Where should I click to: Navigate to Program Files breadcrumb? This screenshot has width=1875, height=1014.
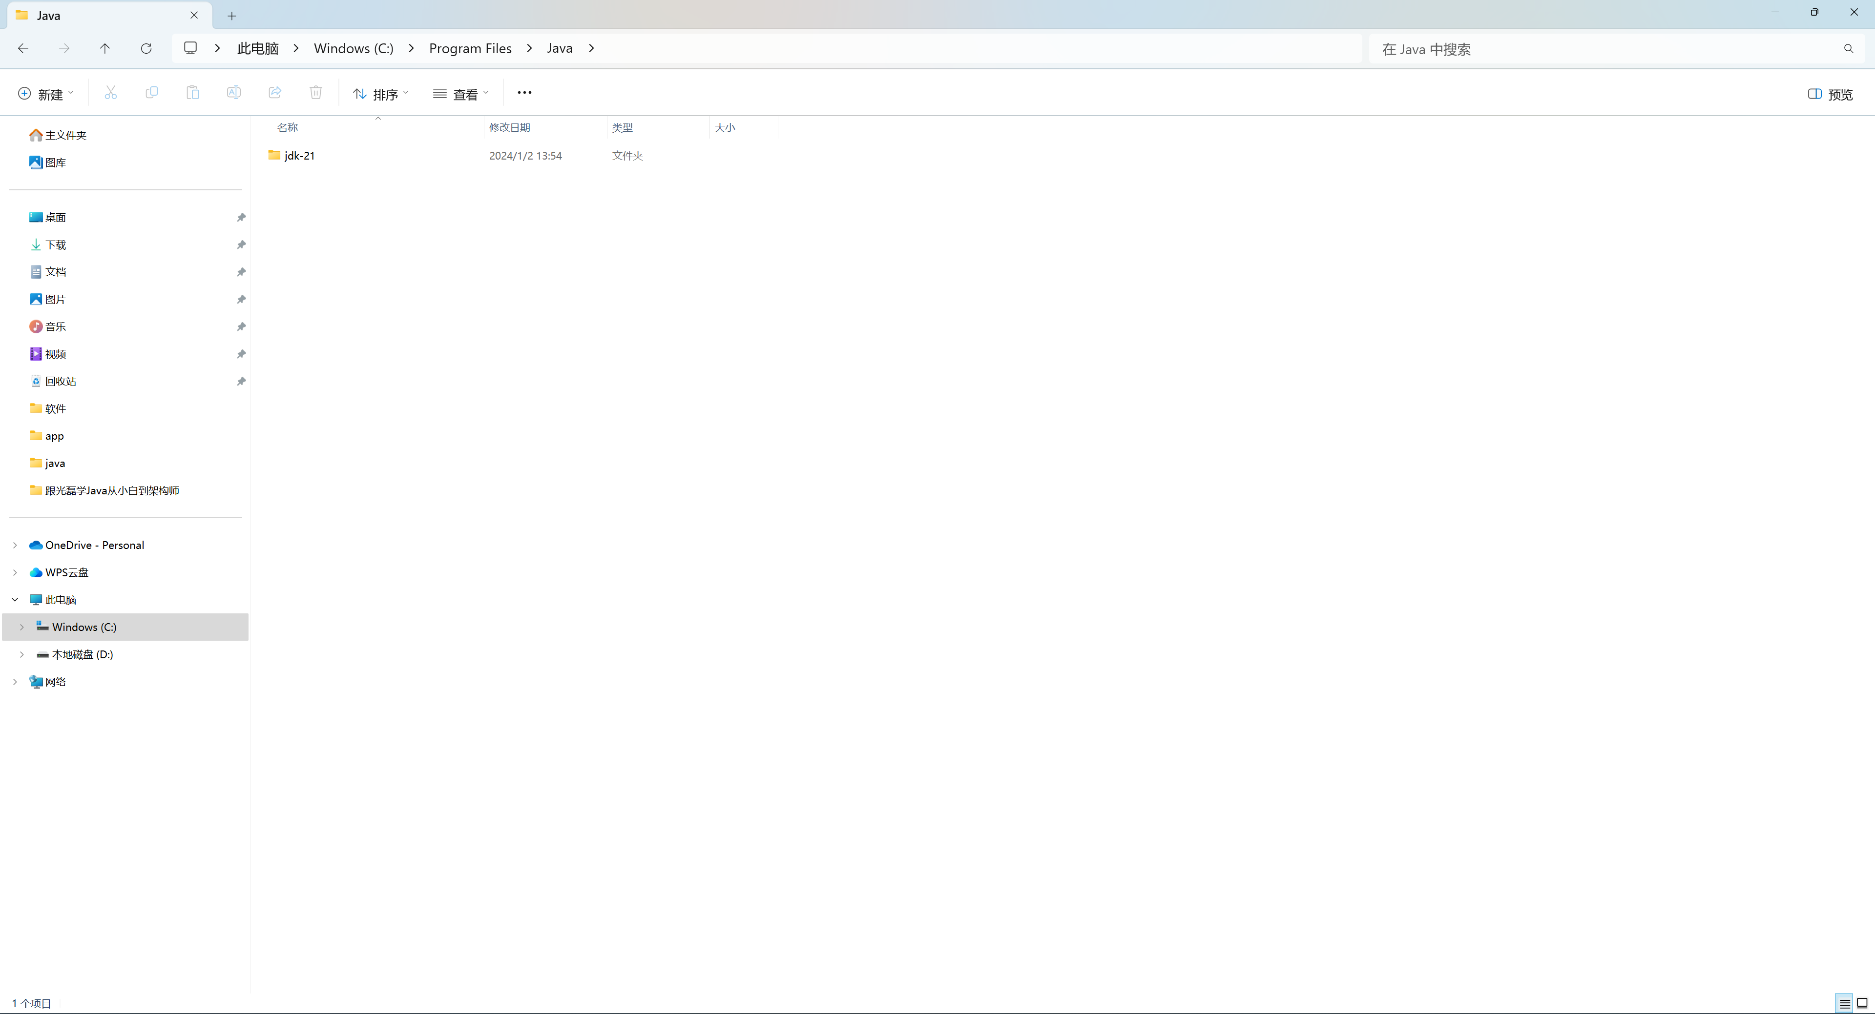[470, 48]
